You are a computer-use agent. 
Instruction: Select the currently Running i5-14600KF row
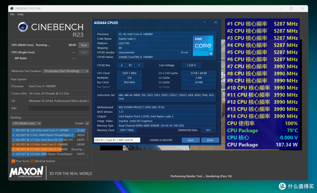point(48,149)
